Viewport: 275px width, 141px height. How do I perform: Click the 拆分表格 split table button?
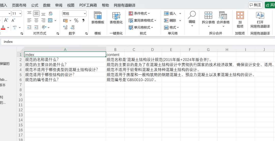tap(208, 18)
